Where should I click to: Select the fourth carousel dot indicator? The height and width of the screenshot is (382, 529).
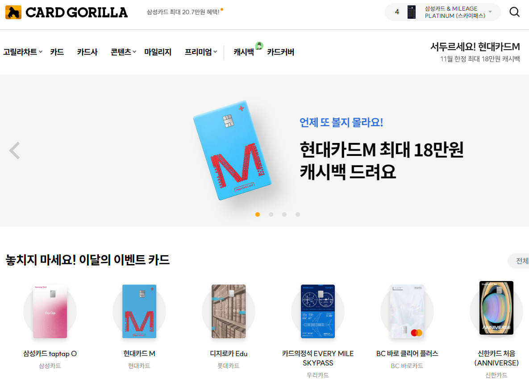tap(298, 214)
